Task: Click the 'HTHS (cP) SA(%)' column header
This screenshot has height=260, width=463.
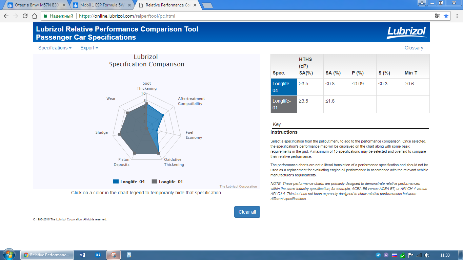Action: pos(310,66)
